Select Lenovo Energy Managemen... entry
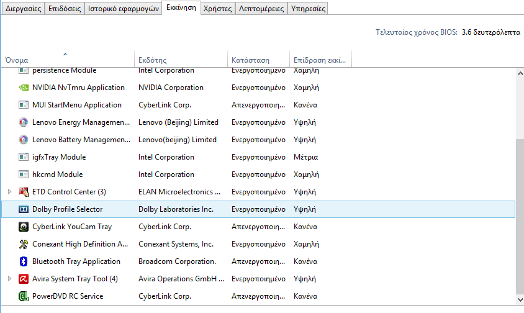Viewport: 524px width, 313px height. [81, 122]
